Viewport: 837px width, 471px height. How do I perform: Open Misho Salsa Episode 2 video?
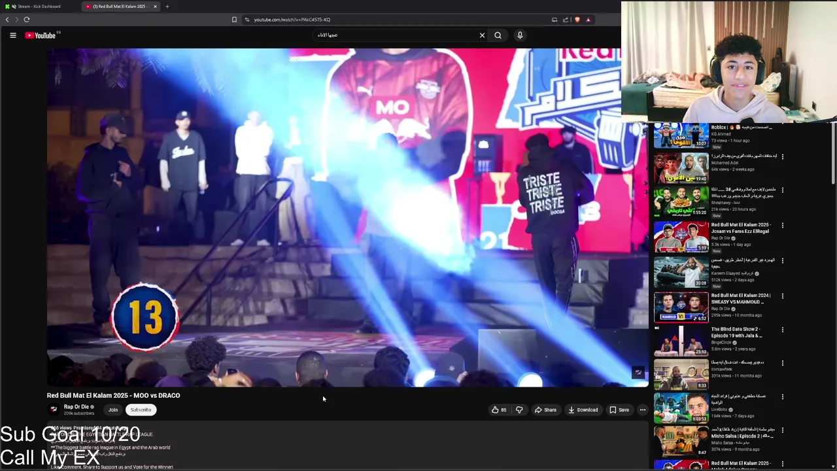[743, 433]
